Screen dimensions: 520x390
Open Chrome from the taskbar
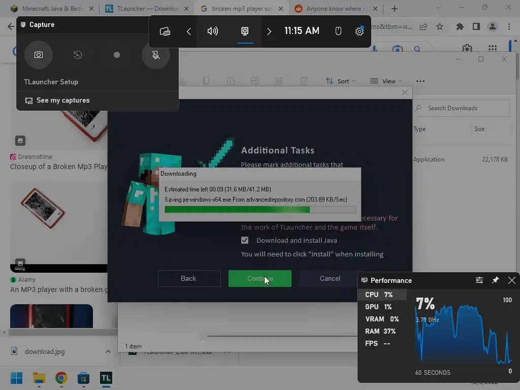pos(61,378)
